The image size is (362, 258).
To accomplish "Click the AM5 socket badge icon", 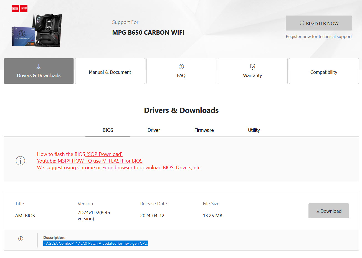I will (x=15, y=9).
